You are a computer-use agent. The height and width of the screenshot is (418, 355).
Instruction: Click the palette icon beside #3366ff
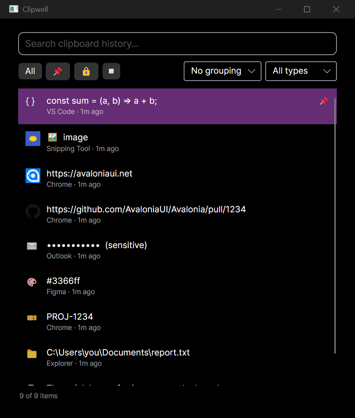[32, 282]
